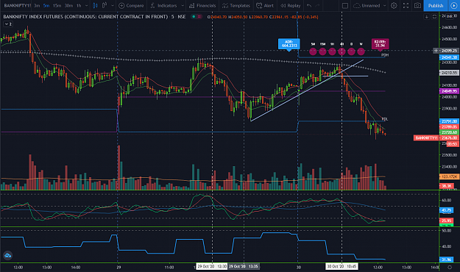Image resolution: width=460 pixels, height=272 pixels.
Task: Open chart settings gear icon
Action: 394,6
